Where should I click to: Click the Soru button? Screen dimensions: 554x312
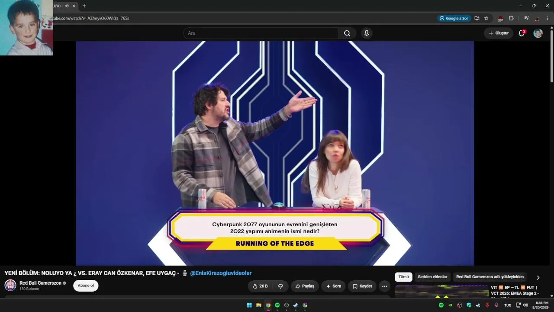pos(333,286)
